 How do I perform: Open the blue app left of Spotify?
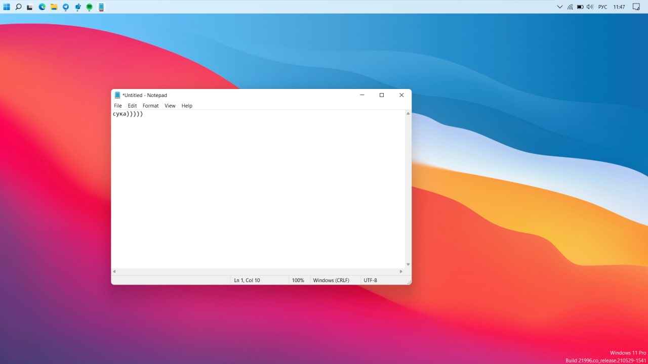[77, 7]
